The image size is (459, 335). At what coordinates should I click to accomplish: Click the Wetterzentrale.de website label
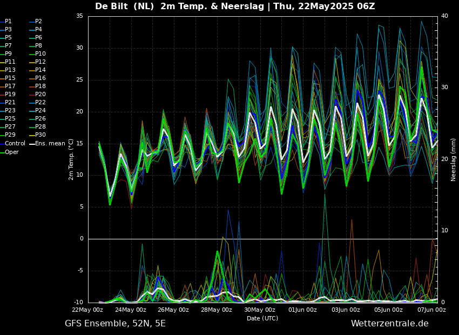(389, 324)
